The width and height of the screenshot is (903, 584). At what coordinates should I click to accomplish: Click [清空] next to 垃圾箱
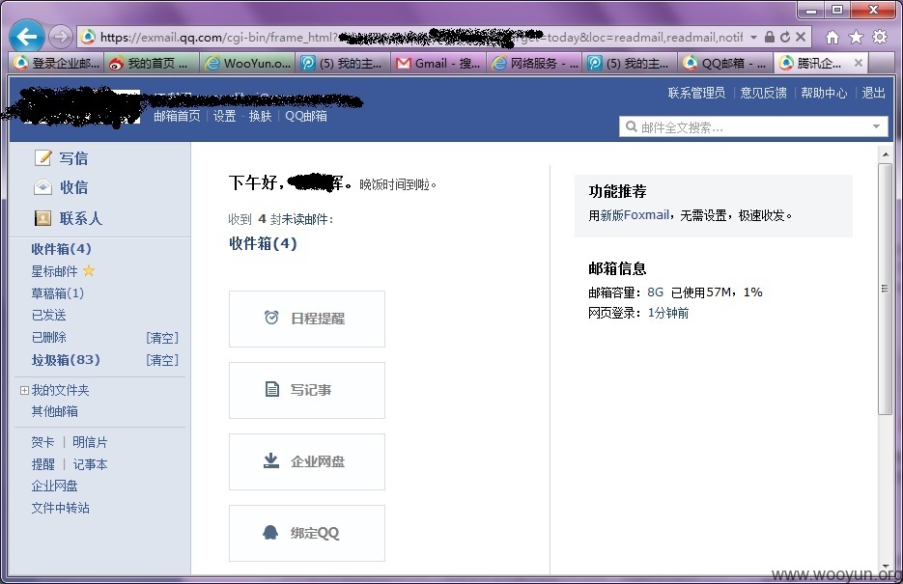162,360
